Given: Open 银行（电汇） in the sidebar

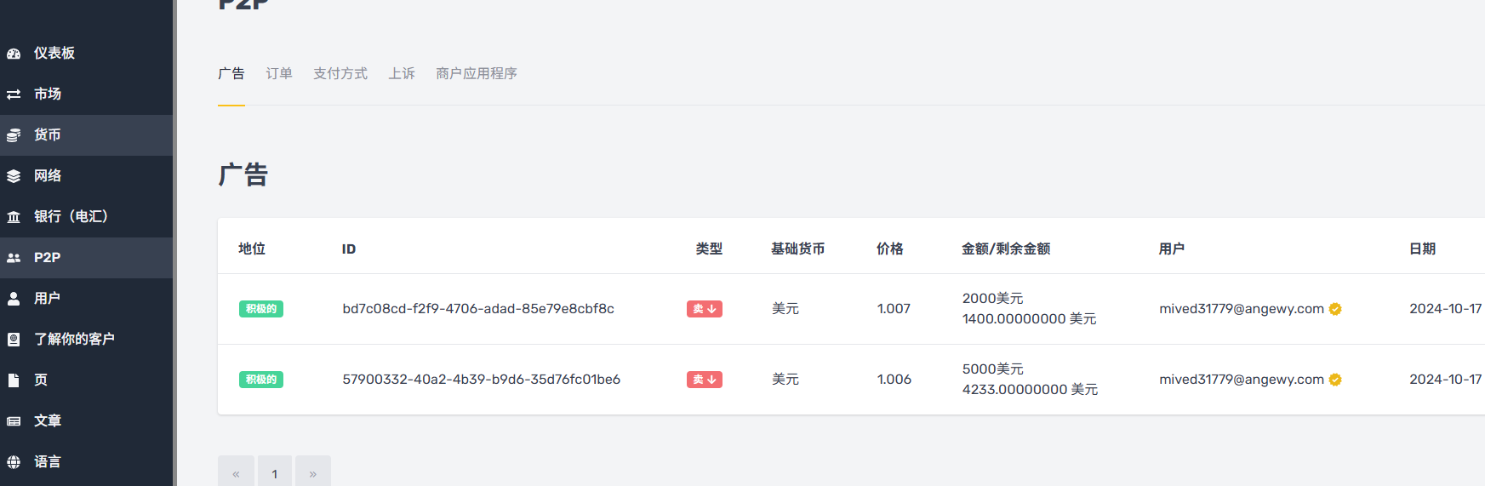Looking at the screenshot, I should point(86,216).
